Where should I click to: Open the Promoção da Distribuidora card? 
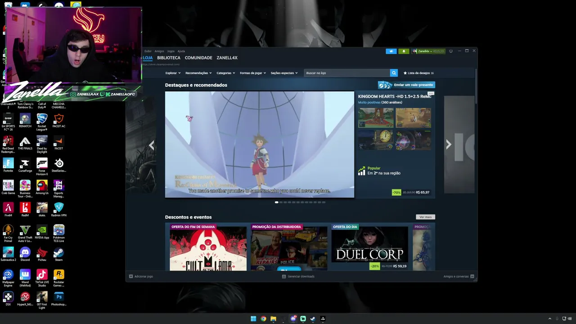coord(289,247)
